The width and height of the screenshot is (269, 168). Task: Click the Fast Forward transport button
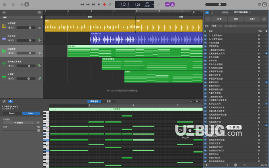88,4
